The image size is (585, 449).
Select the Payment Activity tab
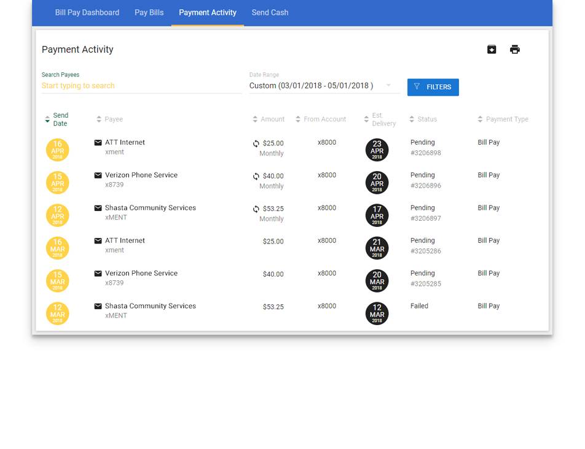pyautogui.click(x=208, y=13)
